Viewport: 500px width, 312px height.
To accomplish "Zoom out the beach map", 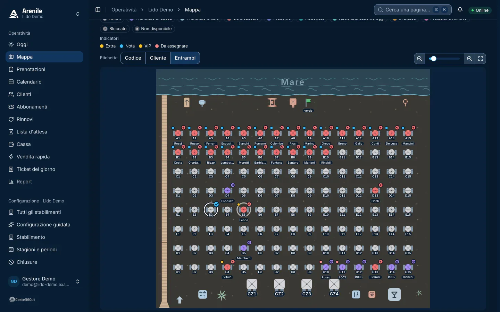I will point(419,59).
